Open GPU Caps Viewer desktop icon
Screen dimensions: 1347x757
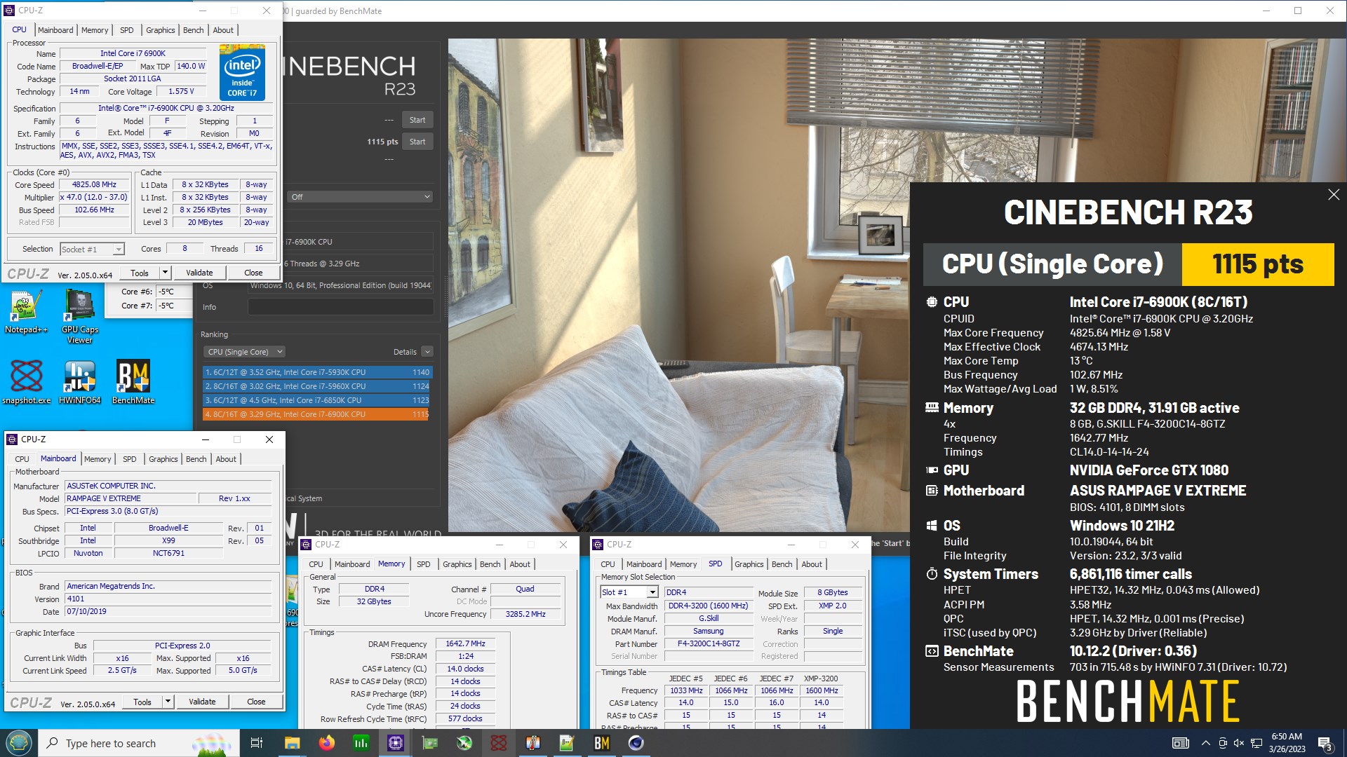coord(80,317)
